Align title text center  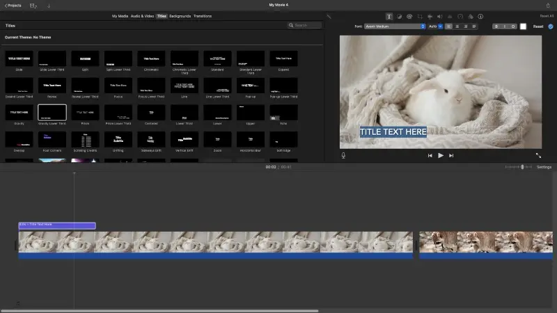[457, 26]
